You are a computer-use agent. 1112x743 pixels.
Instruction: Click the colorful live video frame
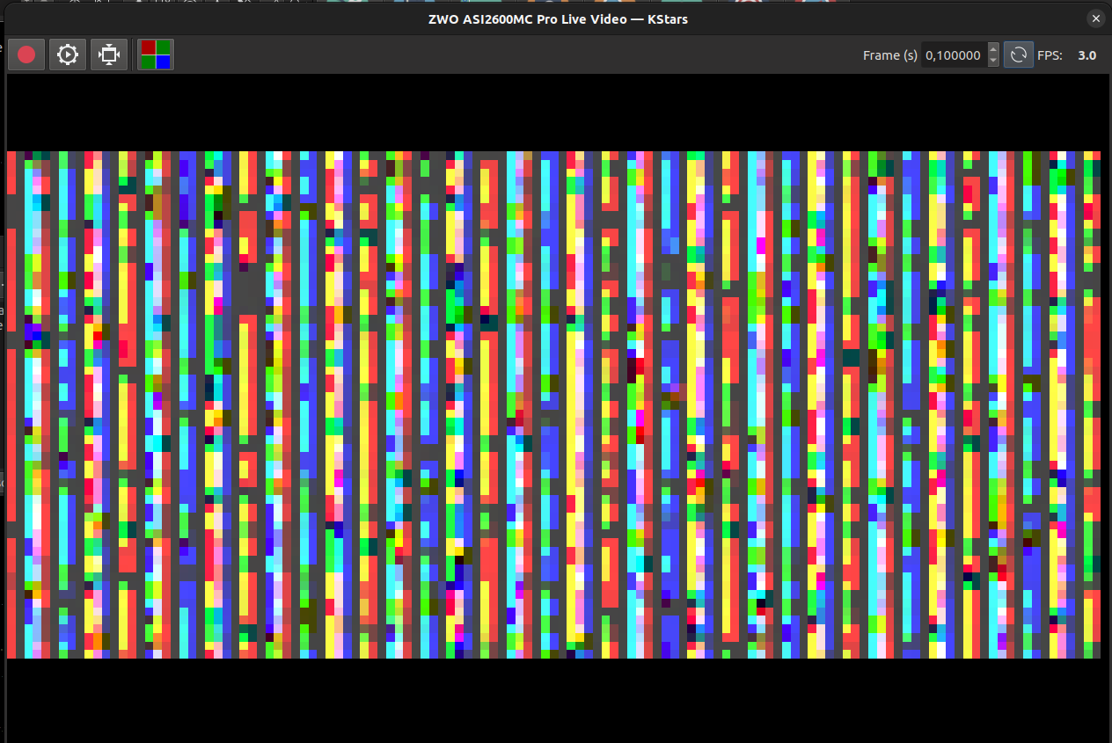click(553, 404)
